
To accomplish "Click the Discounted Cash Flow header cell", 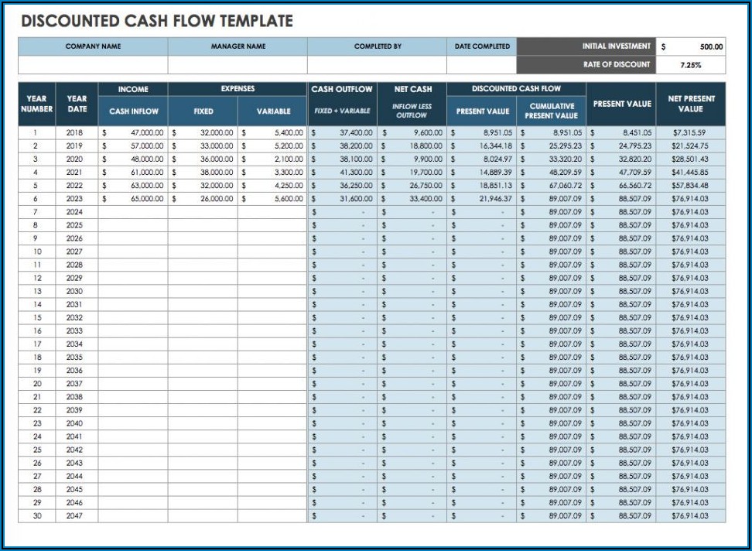I will coord(516,89).
